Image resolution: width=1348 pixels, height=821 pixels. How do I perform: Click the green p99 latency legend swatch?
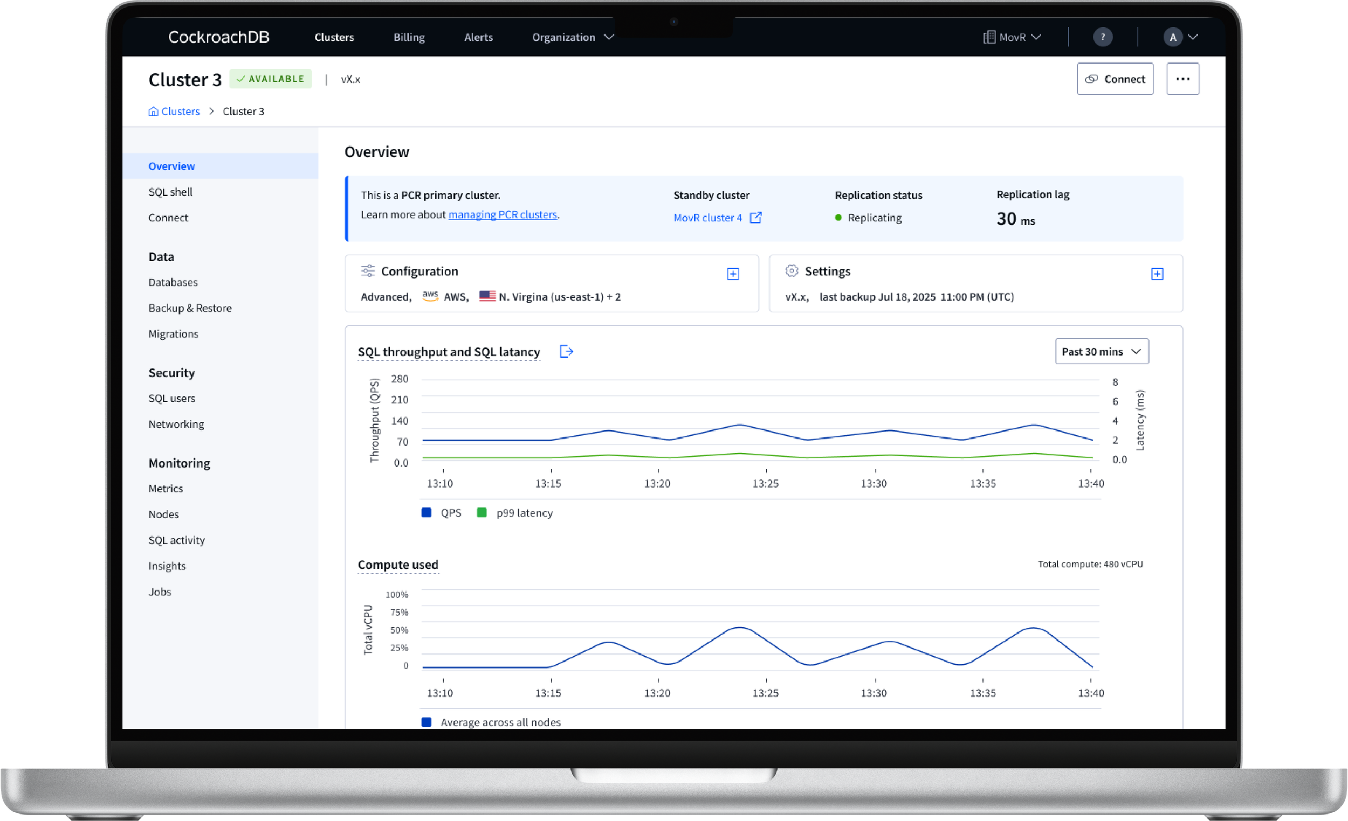click(482, 513)
